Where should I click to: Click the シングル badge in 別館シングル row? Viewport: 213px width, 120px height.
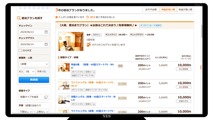tap(122, 98)
